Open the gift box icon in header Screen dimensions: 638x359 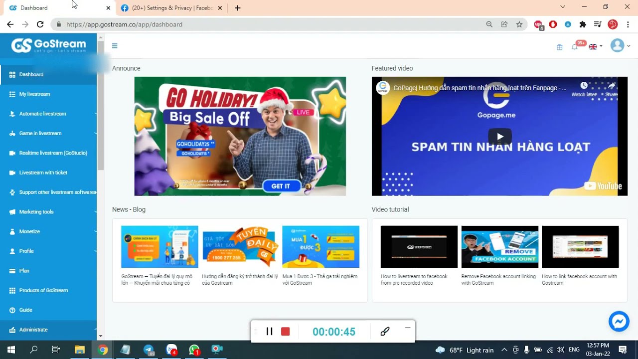click(559, 47)
